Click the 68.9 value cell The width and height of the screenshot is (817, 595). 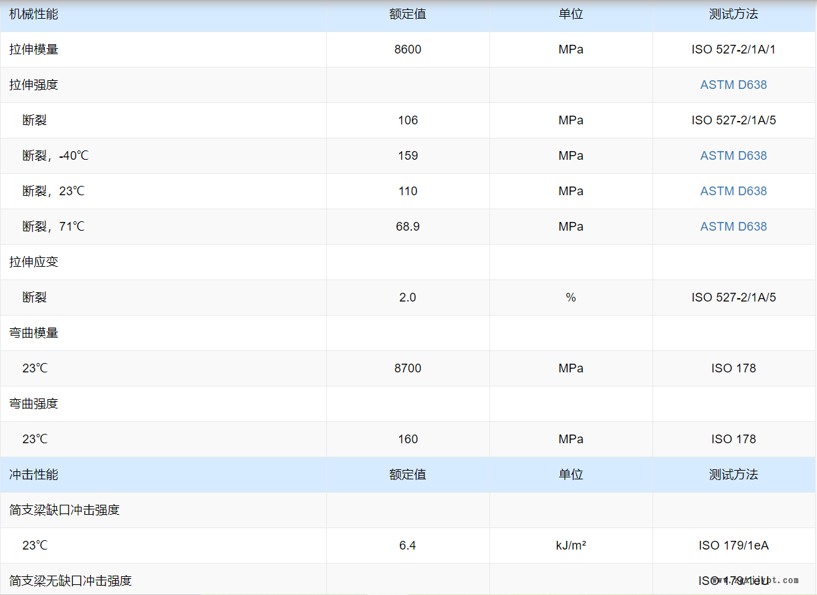(408, 227)
